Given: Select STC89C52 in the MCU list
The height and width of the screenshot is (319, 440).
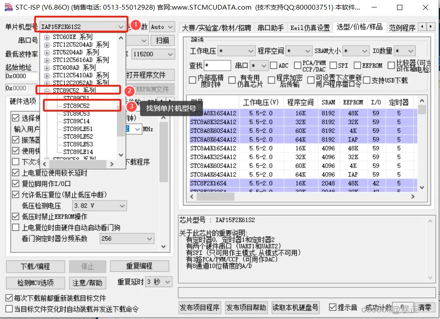Looking at the screenshot, I should point(76,106).
